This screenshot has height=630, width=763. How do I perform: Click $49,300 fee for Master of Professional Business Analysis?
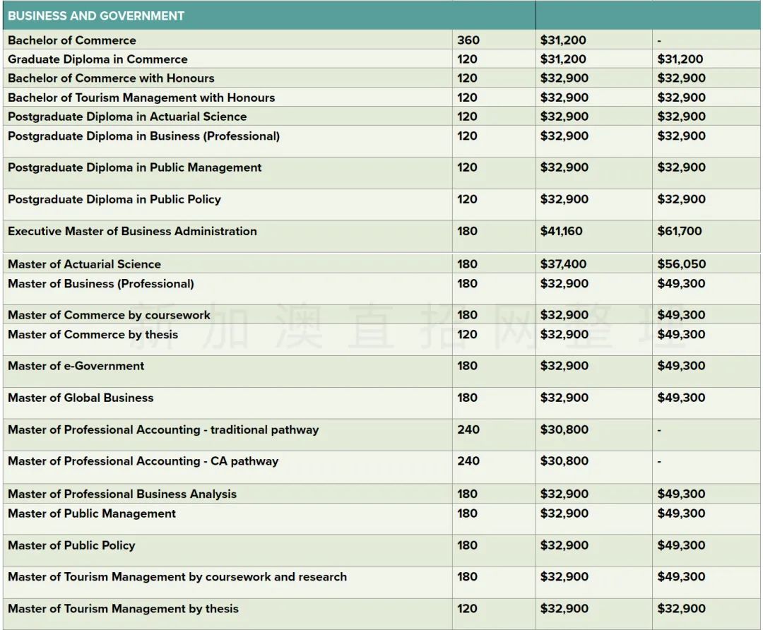(x=681, y=494)
